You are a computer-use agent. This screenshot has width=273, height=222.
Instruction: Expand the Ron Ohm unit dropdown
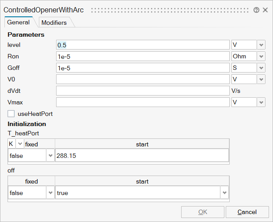261,56
